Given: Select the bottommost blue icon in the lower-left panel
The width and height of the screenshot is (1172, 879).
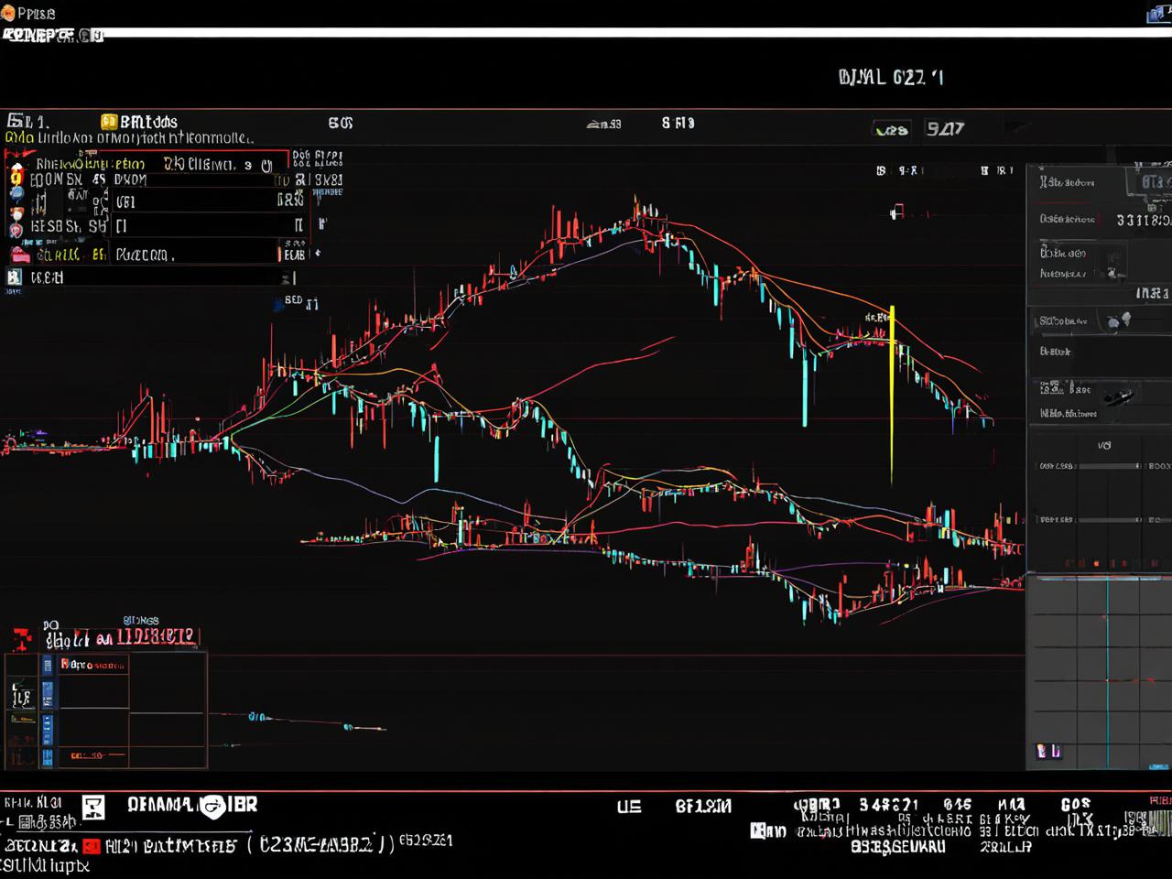Looking at the screenshot, I should tap(48, 756).
